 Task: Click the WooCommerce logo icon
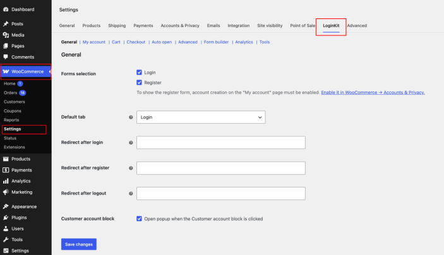click(6, 71)
